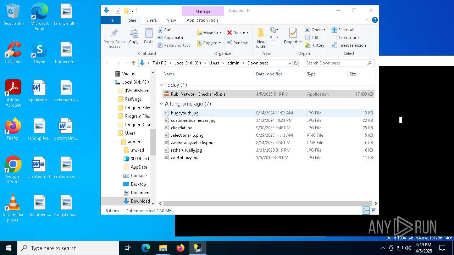Open Firefox from the taskbar
This screenshot has width=454, height=255.
click(x=181, y=248)
